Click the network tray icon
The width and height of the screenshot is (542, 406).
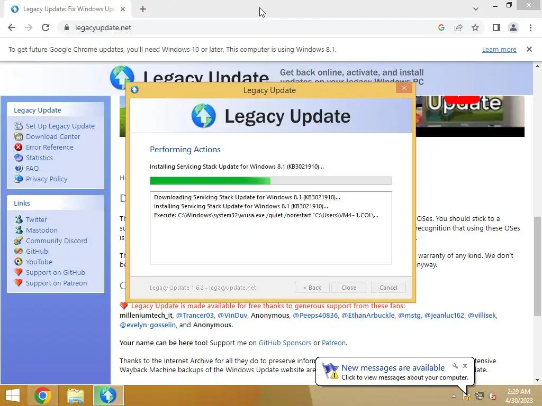[480, 396]
